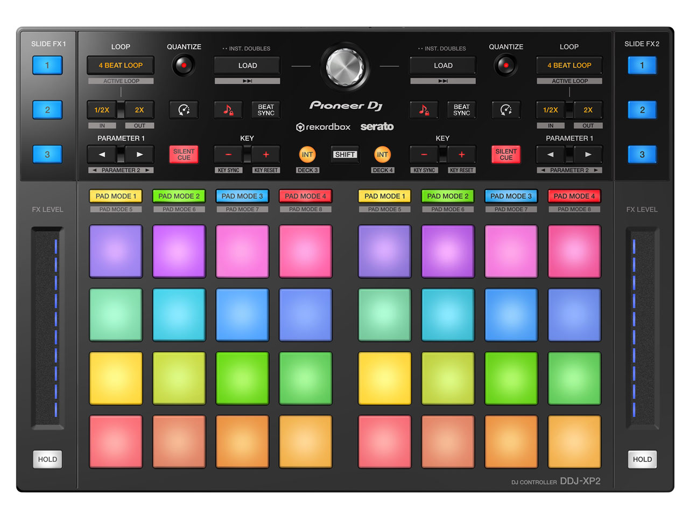
Task: Activate the keyboard lock icon near left LOAD
Action: [x=228, y=110]
